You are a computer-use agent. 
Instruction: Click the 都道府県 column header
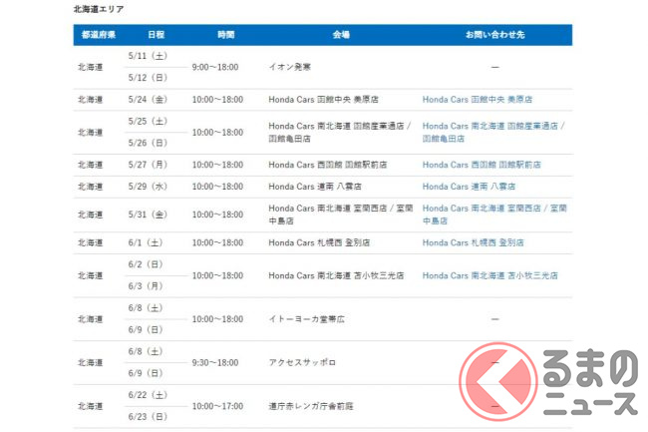(x=96, y=35)
